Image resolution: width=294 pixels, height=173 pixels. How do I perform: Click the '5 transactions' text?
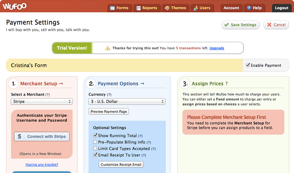pos(188,48)
